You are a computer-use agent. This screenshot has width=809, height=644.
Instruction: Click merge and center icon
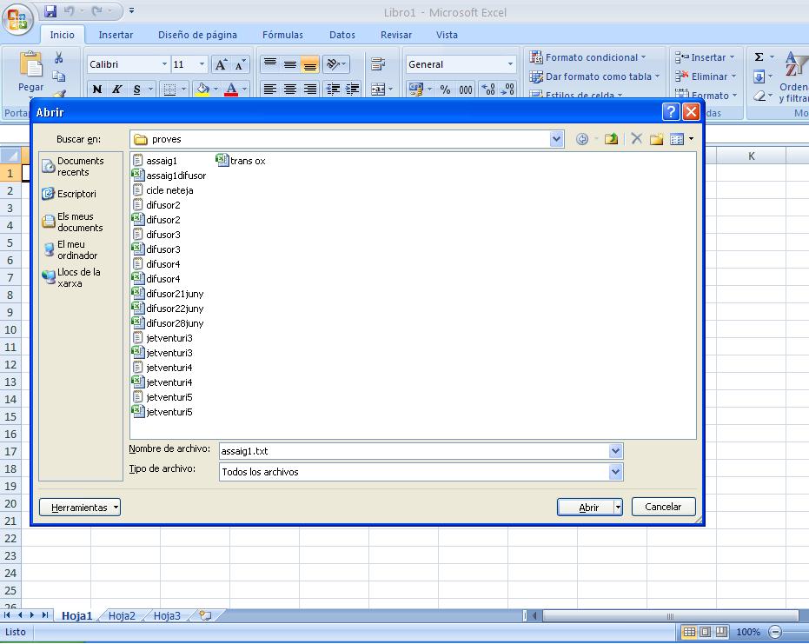[x=378, y=90]
